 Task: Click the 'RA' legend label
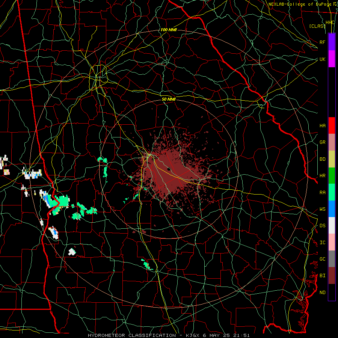(322, 192)
